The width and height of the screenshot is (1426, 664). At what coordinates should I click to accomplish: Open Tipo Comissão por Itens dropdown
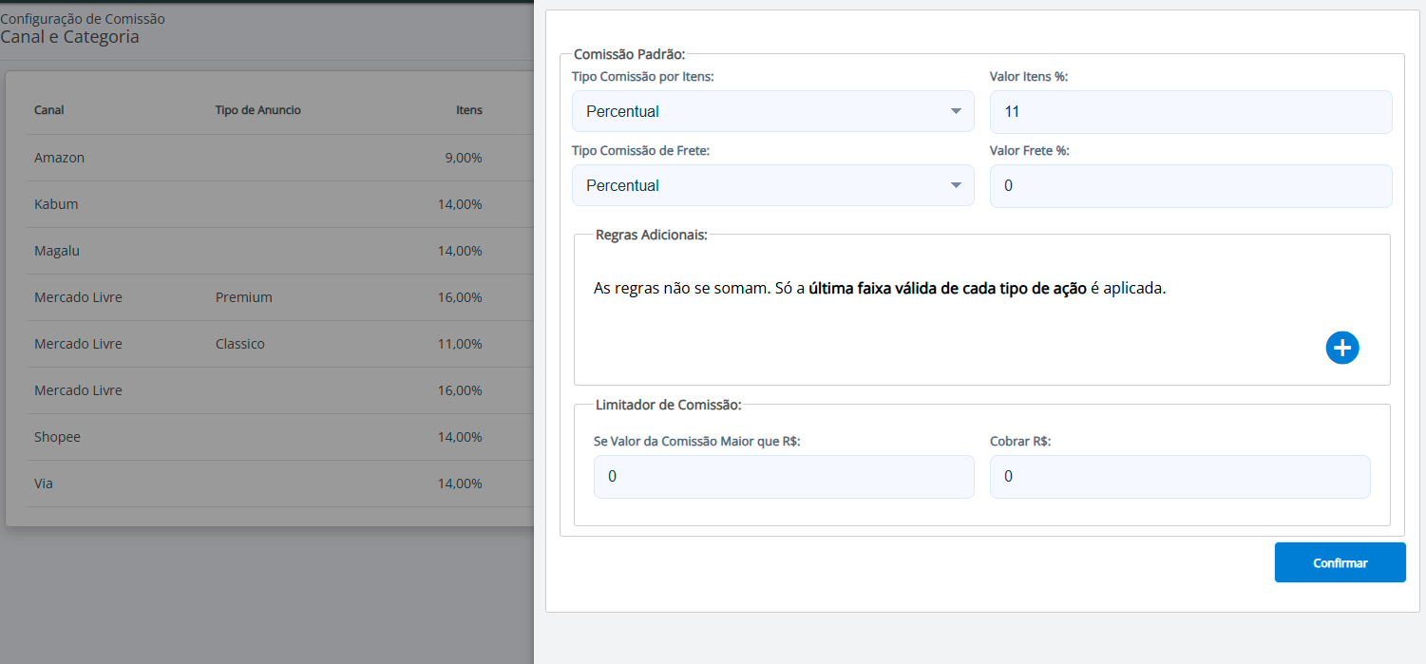click(x=772, y=111)
